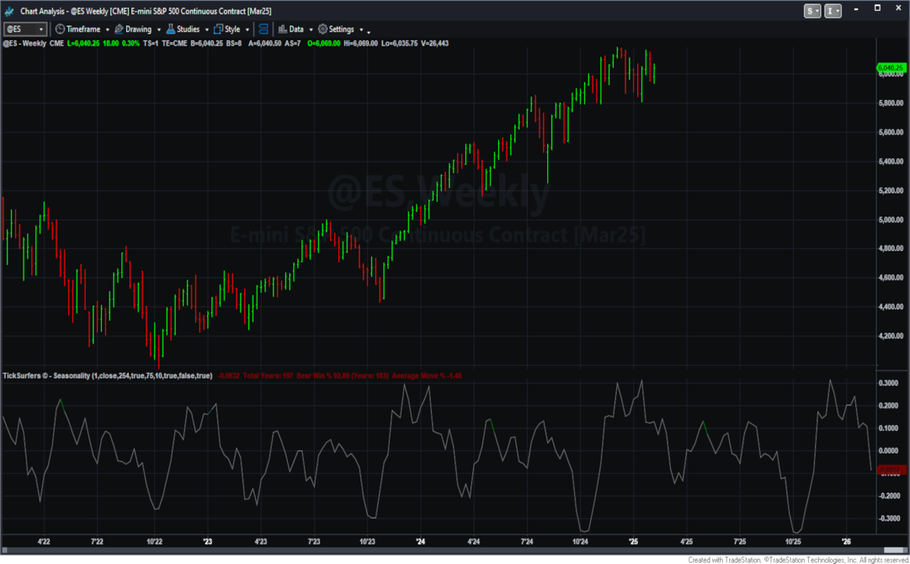Open Settings using the gear icon
Viewport: 910px width, 564px height.
(x=323, y=29)
